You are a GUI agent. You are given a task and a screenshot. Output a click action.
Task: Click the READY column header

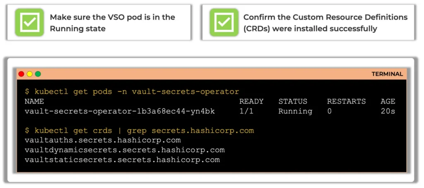251,101
